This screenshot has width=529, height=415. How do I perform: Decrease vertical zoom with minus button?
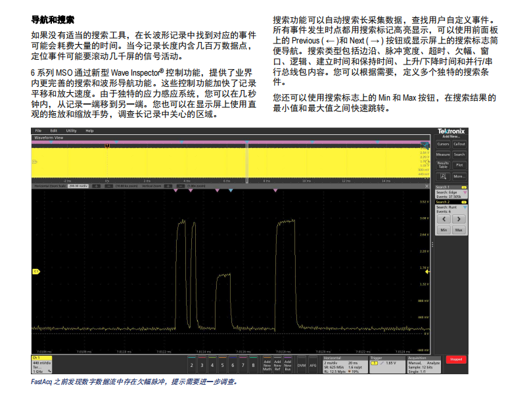(181, 186)
